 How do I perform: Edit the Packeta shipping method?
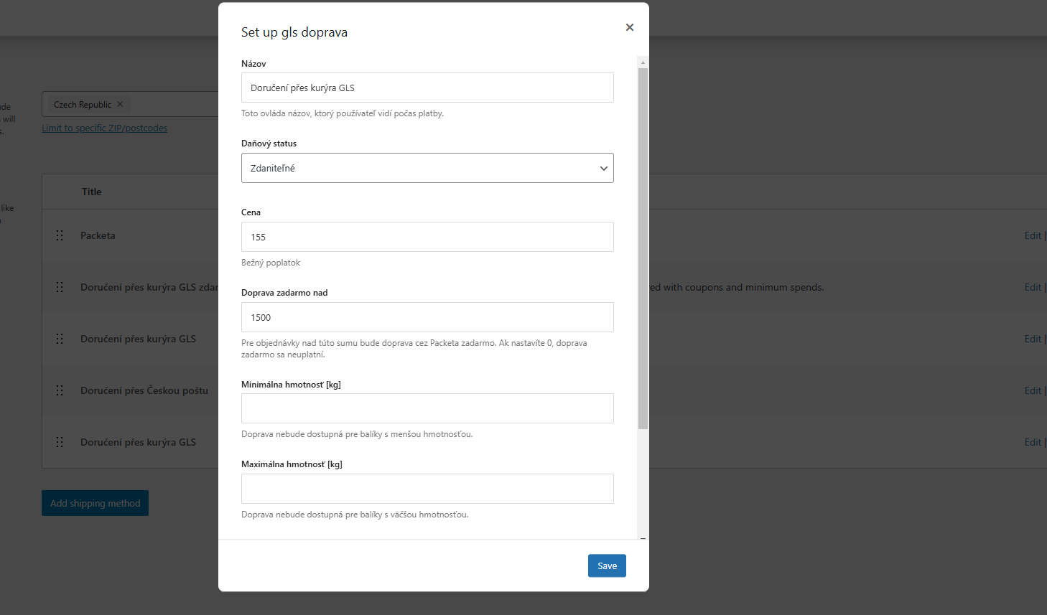point(1033,235)
